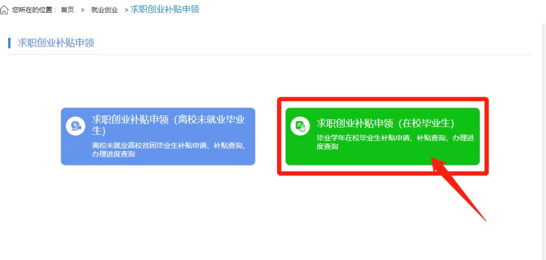The image size is (546, 260).
Task: Click the home icon in the breadcrumb
Action: [x=4, y=10]
